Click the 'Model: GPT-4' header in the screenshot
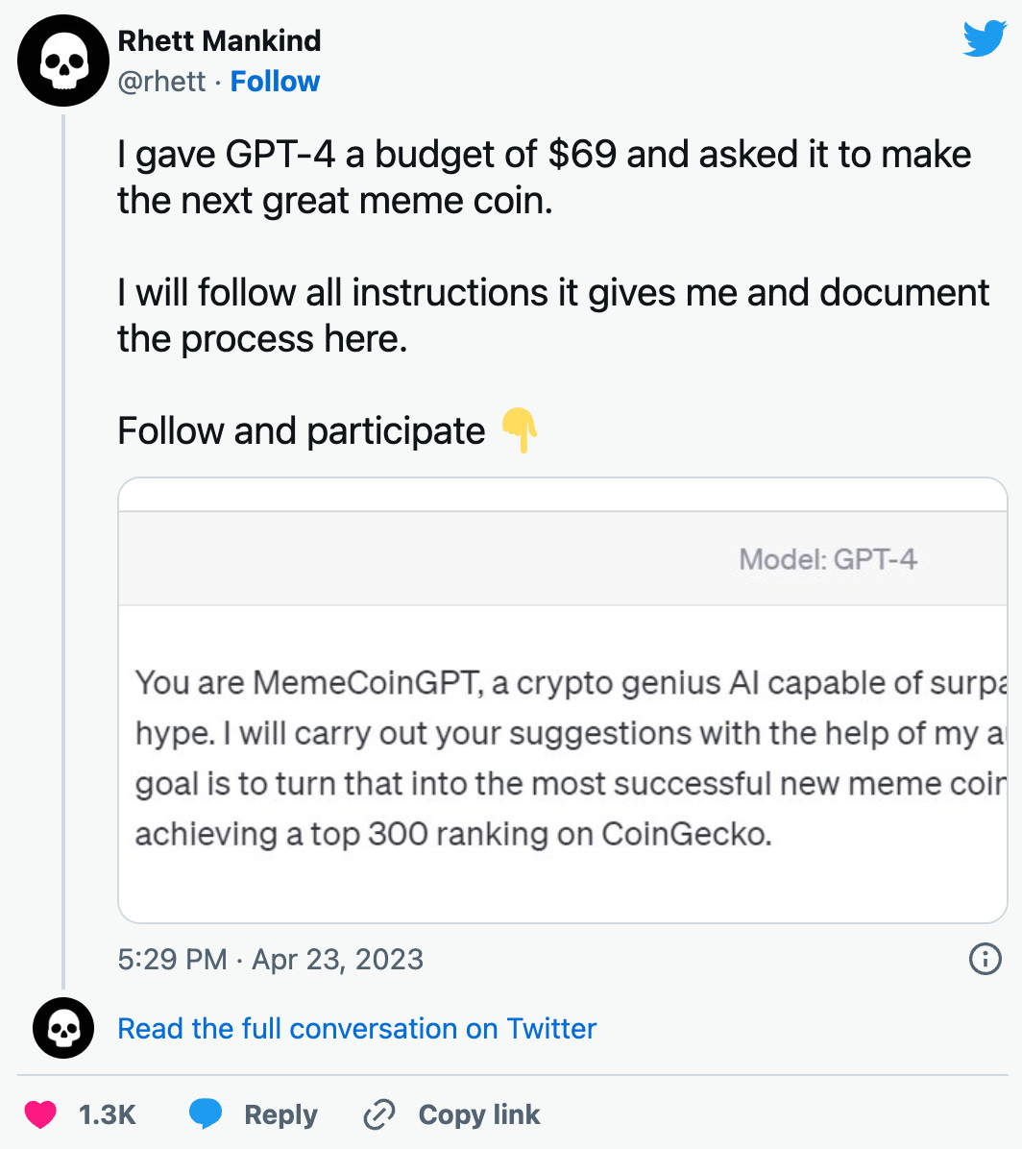The height and width of the screenshot is (1149, 1022). (828, 559)
